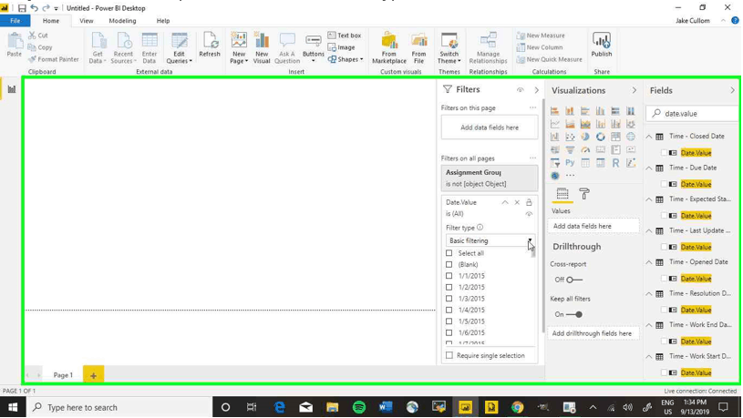
Task: Open the Basic filtering dropdown
Action: [490, 240]
